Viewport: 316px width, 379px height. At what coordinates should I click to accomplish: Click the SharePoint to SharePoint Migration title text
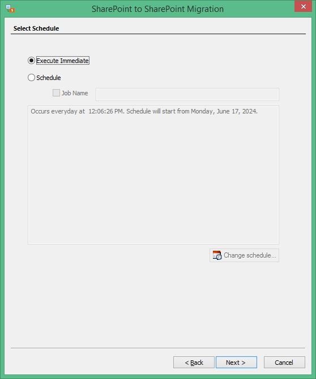point(157,9)
